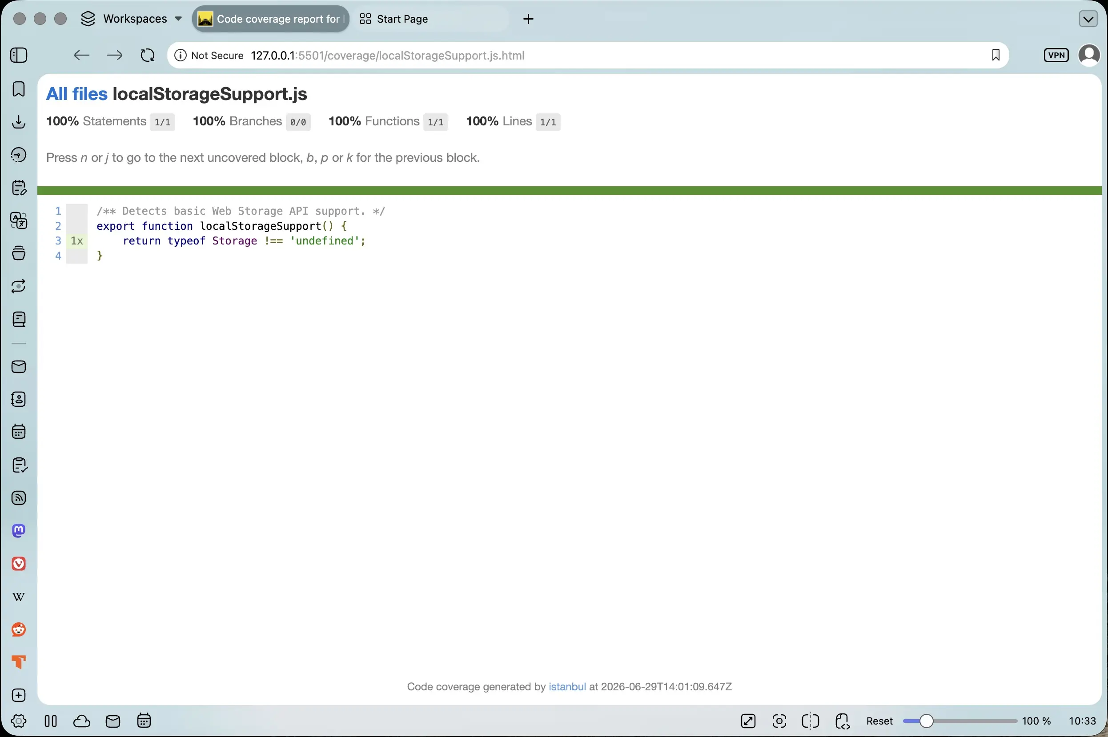
Task: Open settings gear in status bar
Action: [19, 721]
